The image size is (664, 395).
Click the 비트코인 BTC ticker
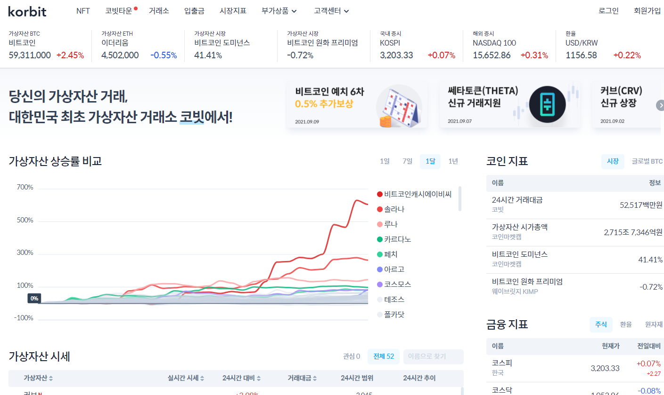click(x=46, y=46)
